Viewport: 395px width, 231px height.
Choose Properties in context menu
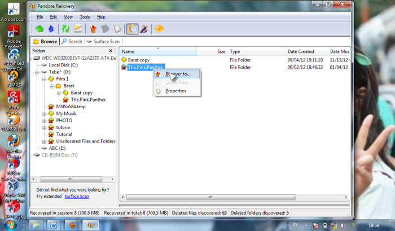pos(177,91)
